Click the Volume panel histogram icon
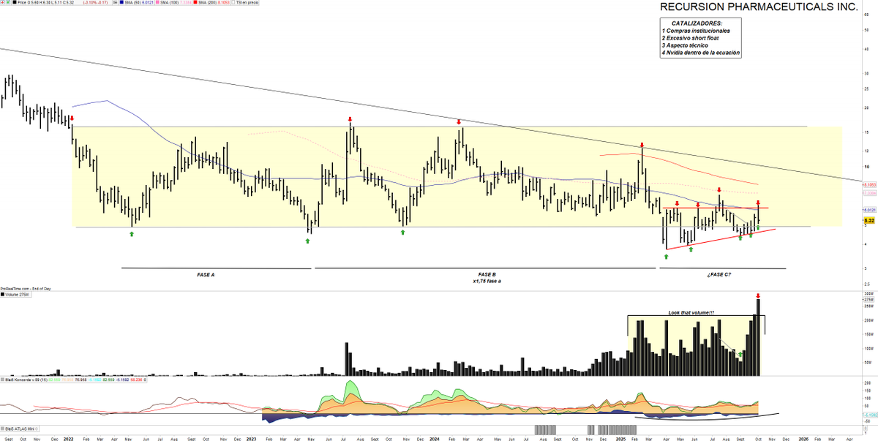This screenshot has width=878, height=441. point(3,295)
